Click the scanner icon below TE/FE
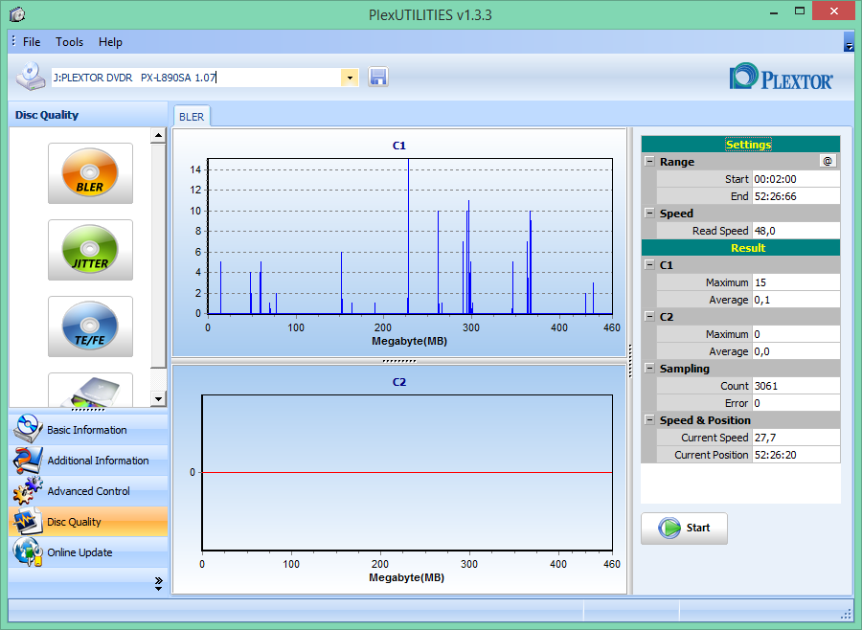862x630 pixels. (x=90, y=391)
